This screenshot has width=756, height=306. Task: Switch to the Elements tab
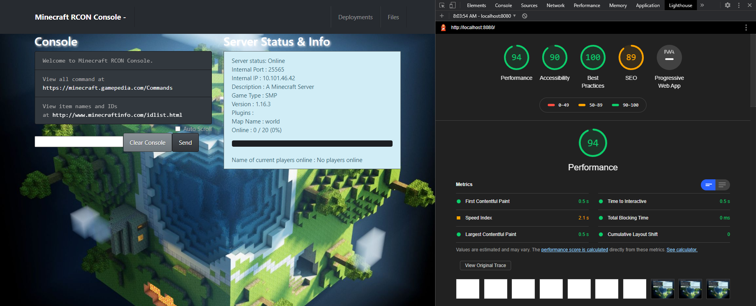(476, 6)
